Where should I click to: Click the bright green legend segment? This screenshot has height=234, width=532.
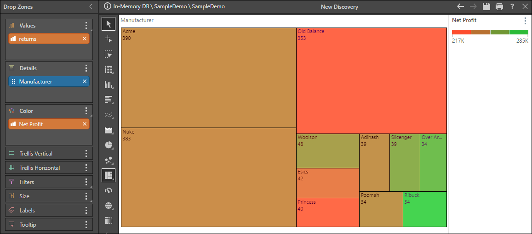(519, 32)
